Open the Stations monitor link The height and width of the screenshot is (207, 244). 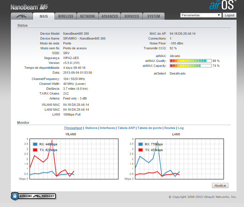[91, 128]
